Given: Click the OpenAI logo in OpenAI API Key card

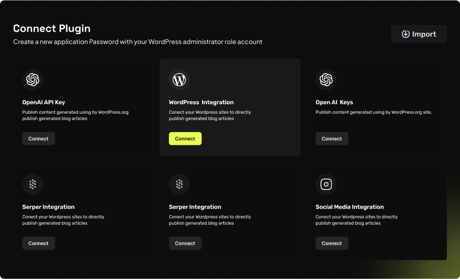Looking at the screenshot, I should point(33,80).
